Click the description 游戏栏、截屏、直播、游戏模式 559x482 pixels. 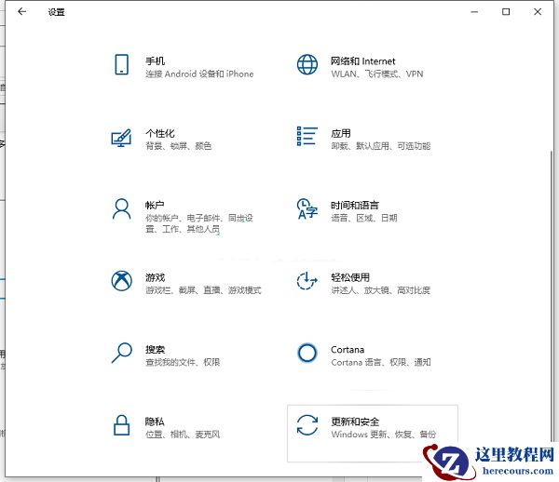coord(203,290)
